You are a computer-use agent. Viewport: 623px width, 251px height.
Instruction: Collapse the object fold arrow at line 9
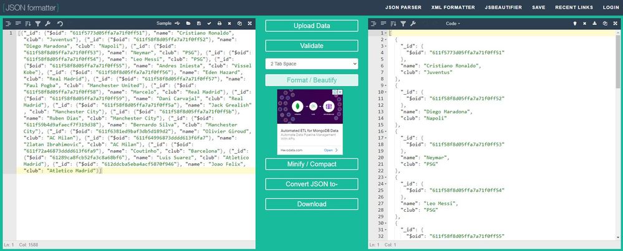386,85
